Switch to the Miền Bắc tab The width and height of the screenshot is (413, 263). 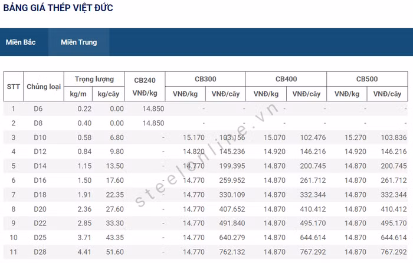(x=21, y=42)
